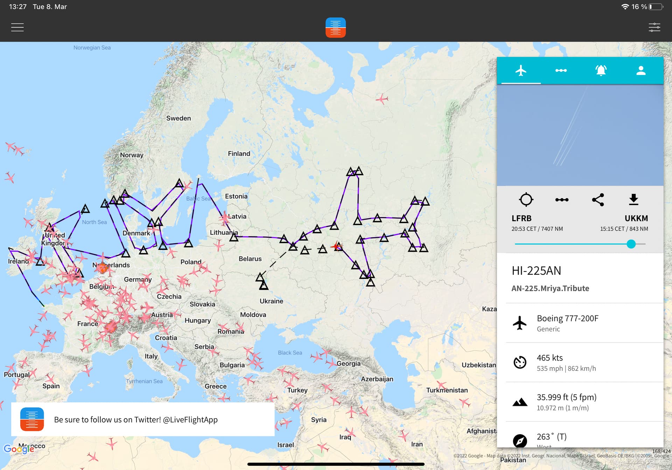The image size is (672, 470).
Task: Select departure airport LFRB
Action: [521, 218]
